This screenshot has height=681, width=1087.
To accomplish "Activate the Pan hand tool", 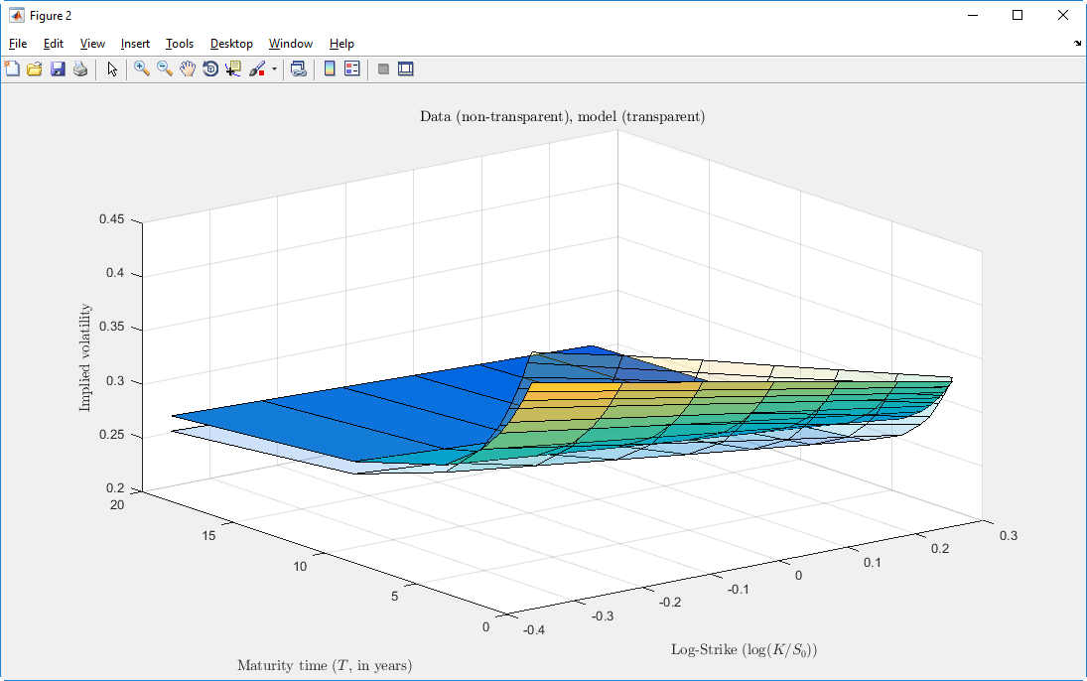I will click(x=188, y=69).
